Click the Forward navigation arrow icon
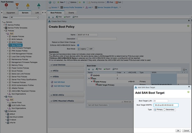This screenshot has width=192, height=133. point(54,2)
